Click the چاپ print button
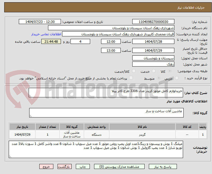This screenshot has width=212, height=174. tap(83, 167)
